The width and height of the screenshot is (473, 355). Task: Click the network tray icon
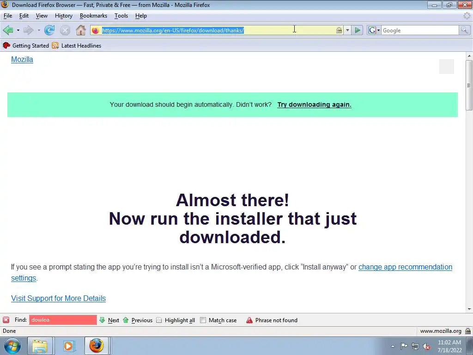(415, 347)
